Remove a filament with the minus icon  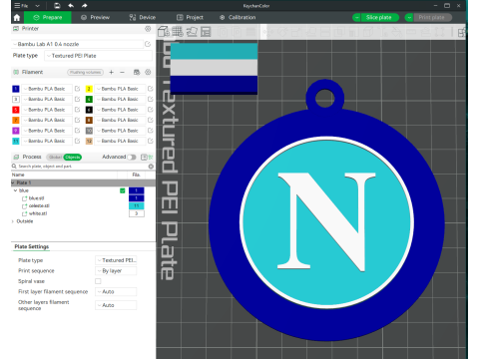click(122, 72)
